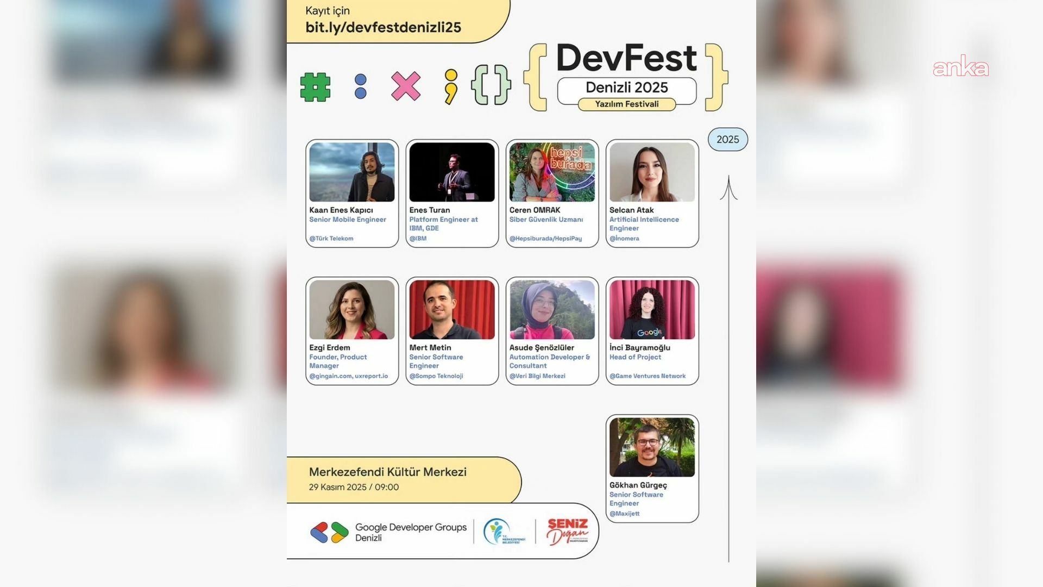Click the @İnomera handle

(x=624, y=239)
